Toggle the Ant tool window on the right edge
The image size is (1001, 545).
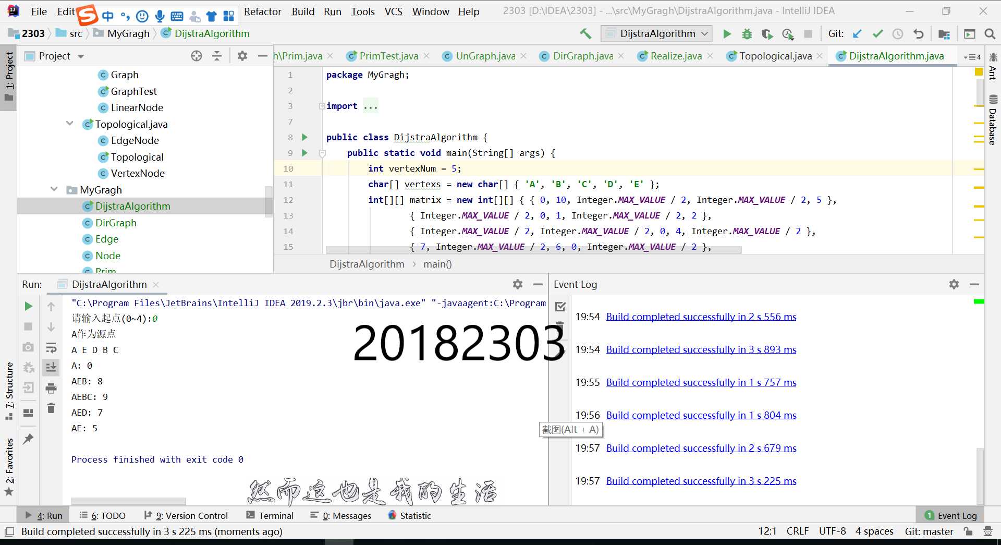[993, 66]
